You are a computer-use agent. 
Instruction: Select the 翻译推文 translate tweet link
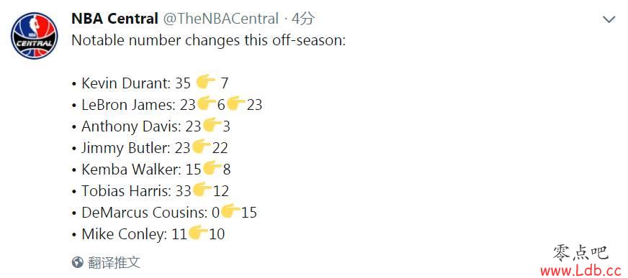coord(114,262)
